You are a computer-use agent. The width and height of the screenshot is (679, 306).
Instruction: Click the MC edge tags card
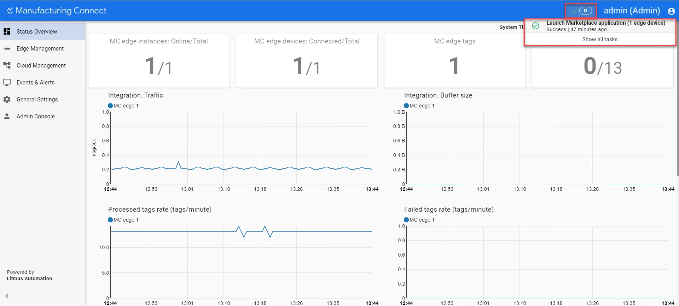click(x=455, y=60)
